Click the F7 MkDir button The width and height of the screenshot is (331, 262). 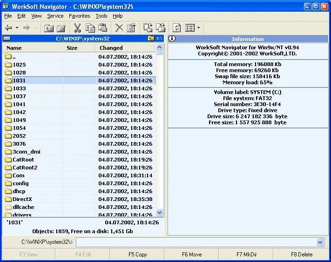(x=246, y=255)
